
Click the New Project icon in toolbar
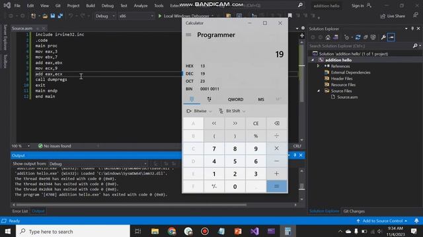tap(34, 16)
